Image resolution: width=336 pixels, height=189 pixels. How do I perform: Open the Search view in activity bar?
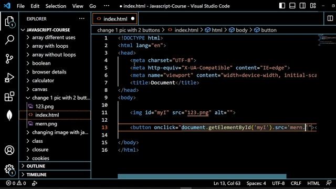[x=9, y=40]
